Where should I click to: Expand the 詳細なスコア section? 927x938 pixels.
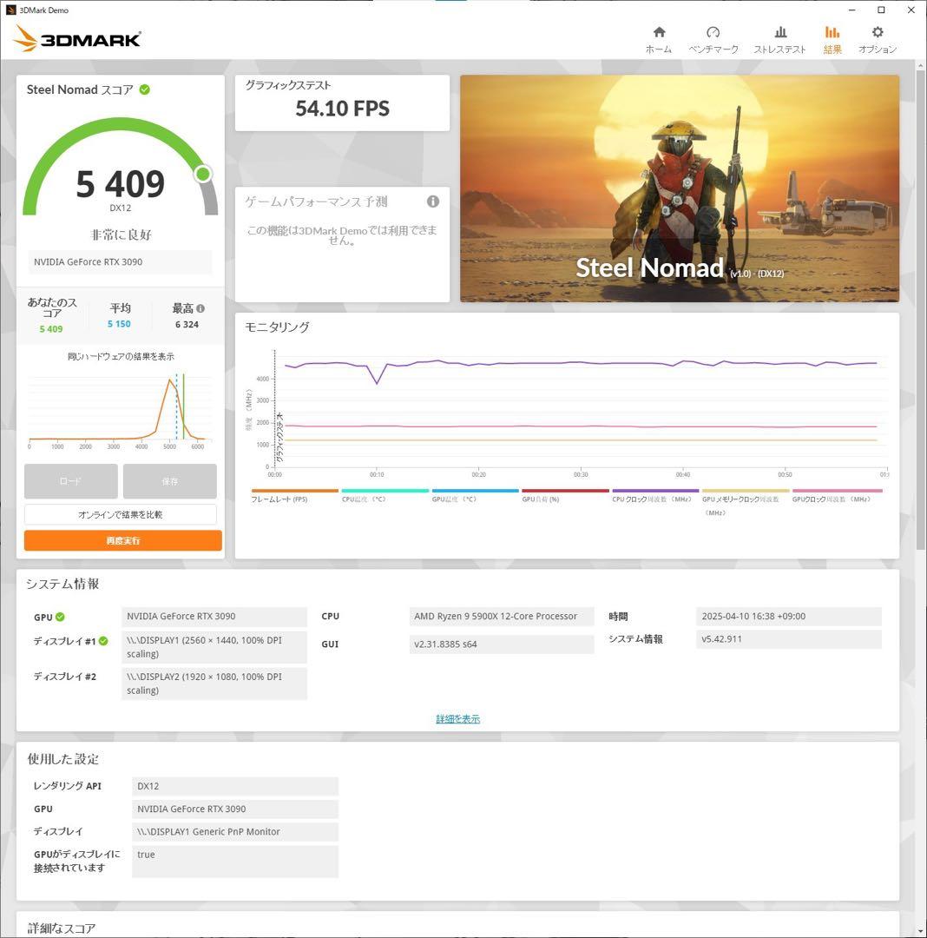click(x=61, y=928)
